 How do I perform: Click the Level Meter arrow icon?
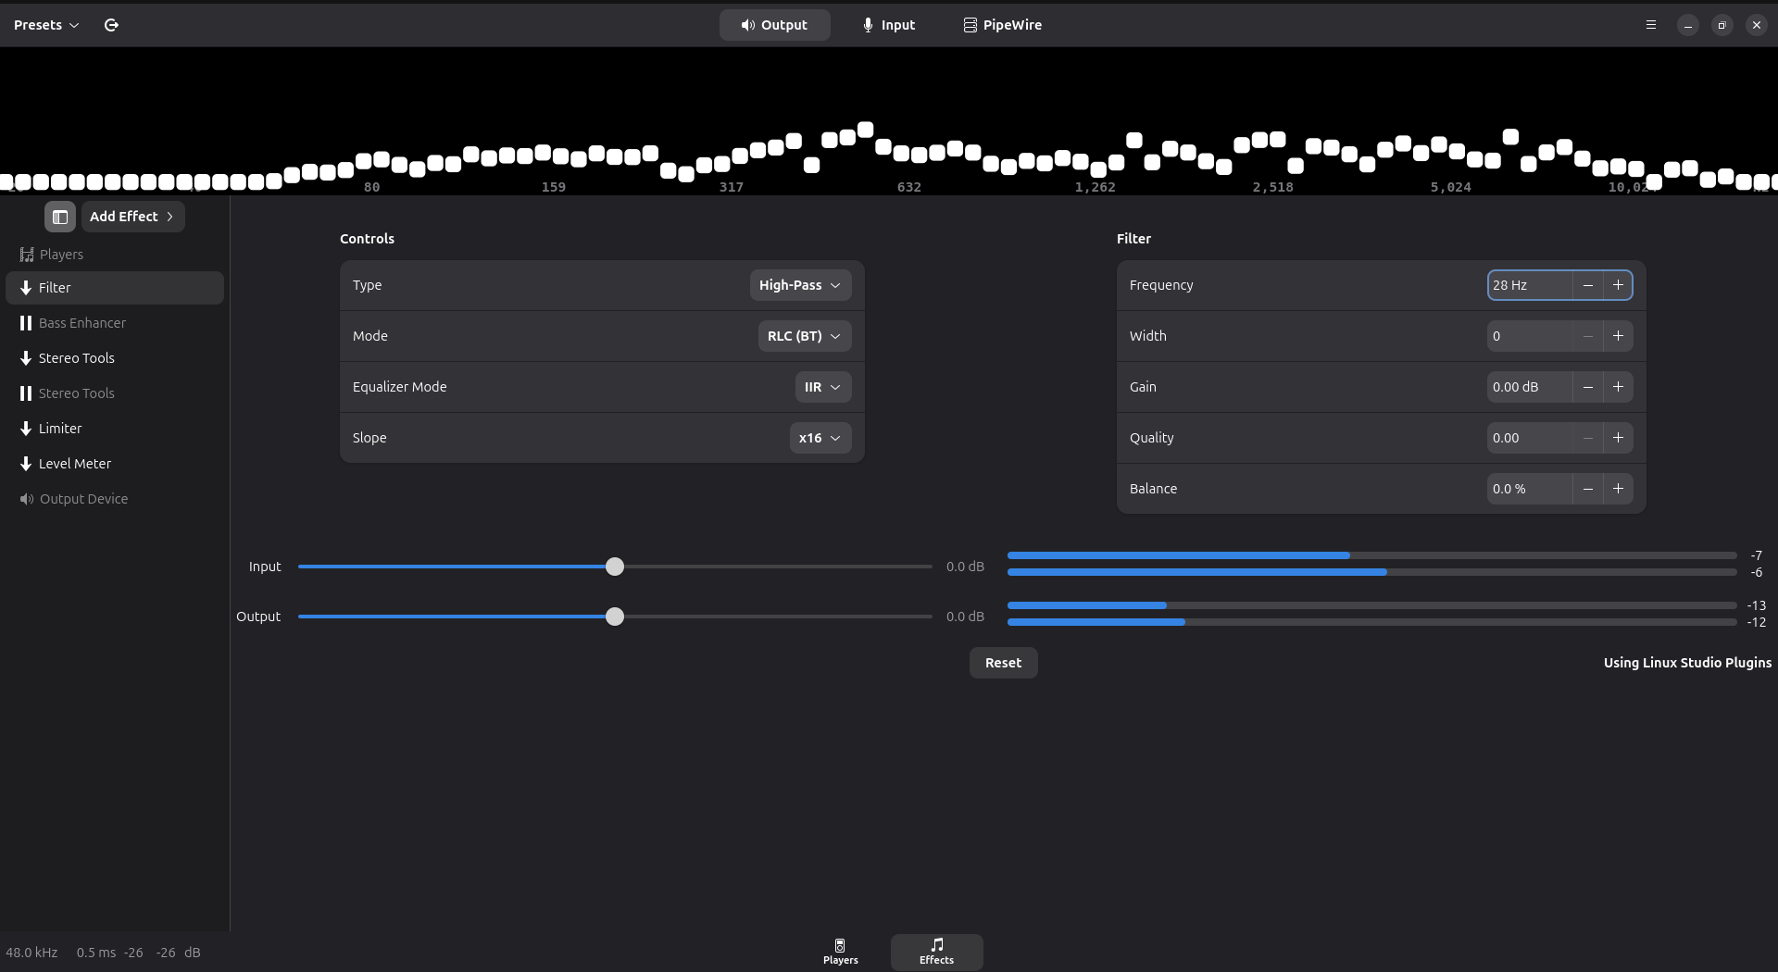[26, 464]
